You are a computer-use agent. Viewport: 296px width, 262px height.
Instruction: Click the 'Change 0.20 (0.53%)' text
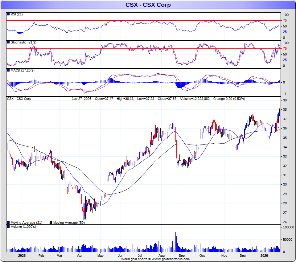click(x=229, y=99)
